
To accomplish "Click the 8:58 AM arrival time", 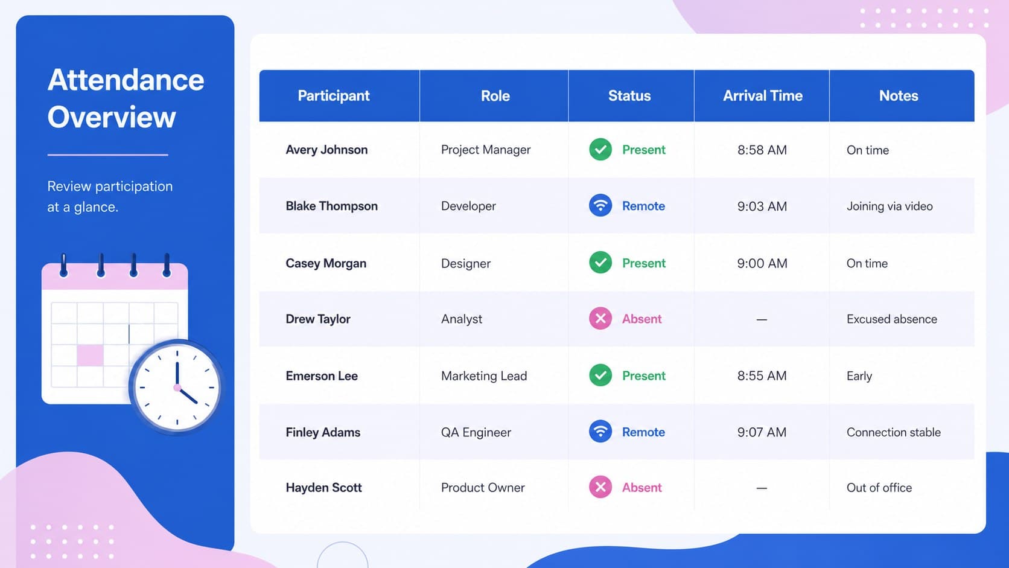I will [762, 150].
